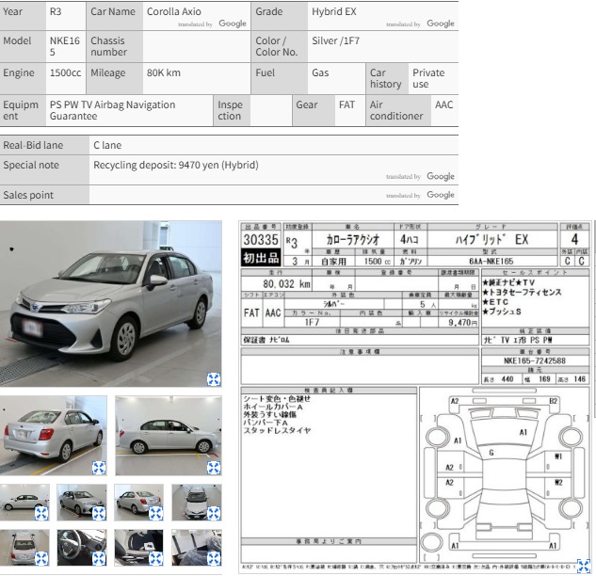Image resolution: width=596 pixels, height=576 pixels.
Task: Click the 'C lane' real-bid lane value
Action: tap(107, 145)
